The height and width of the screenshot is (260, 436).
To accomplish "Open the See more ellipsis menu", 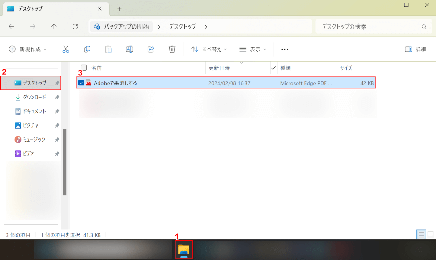I will 285,49.
